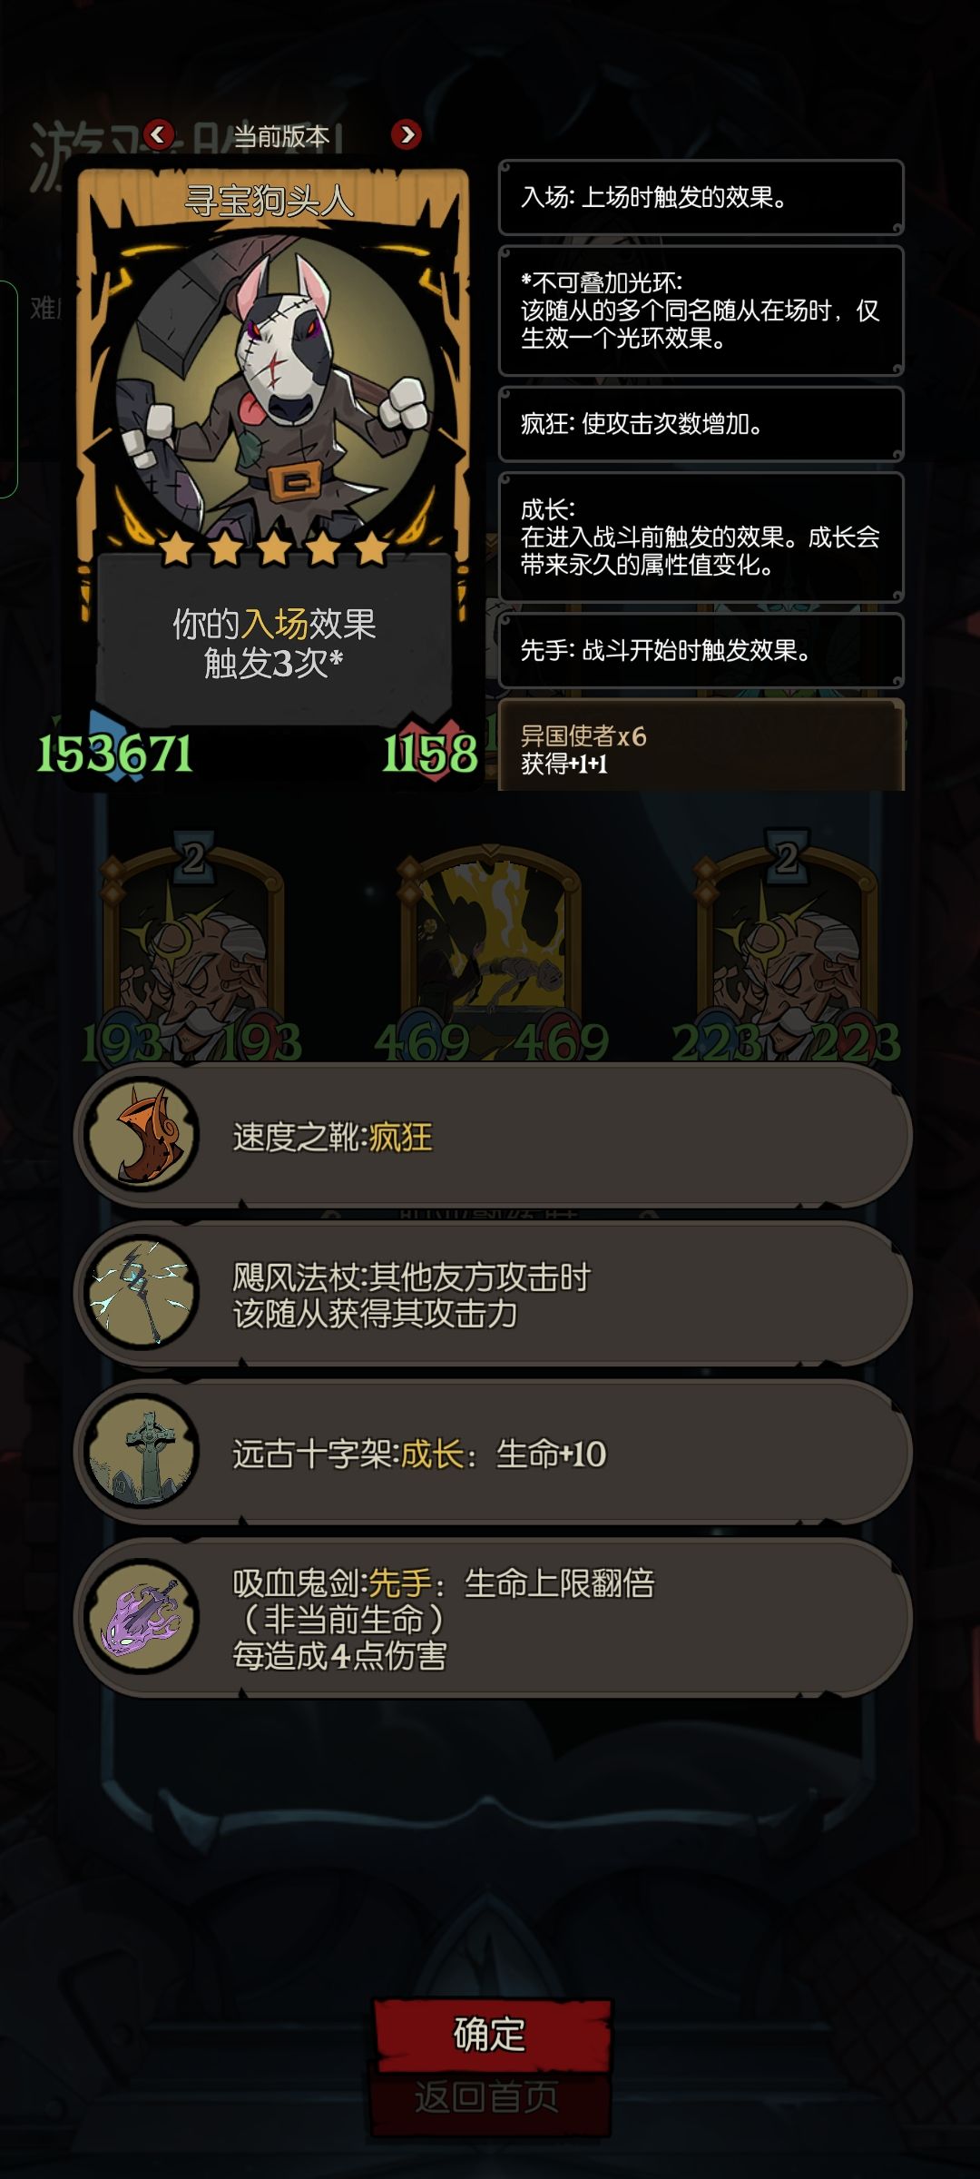Select the middle minion card showing 469
This screenshot has height=2179, width=980.
(490, 949)
